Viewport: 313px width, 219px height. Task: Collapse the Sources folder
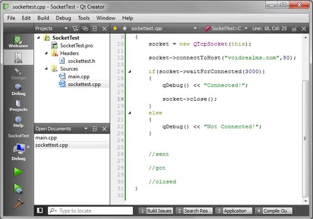click(47, 69)
